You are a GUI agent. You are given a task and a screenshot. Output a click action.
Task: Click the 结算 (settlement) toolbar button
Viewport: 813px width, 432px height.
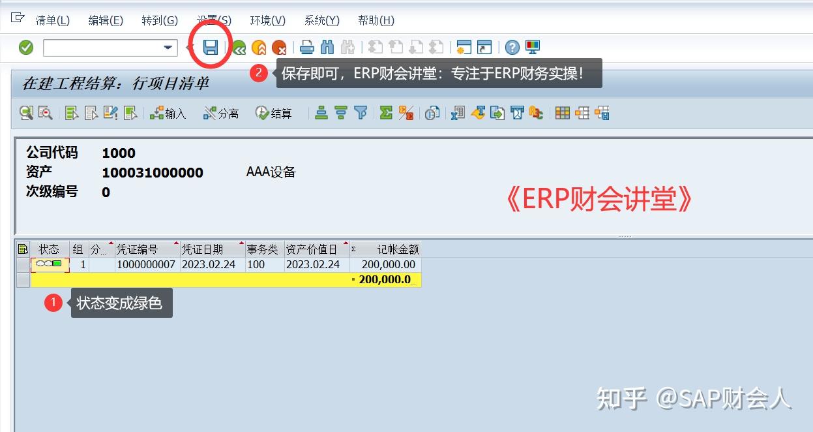(x=274, y=112)
